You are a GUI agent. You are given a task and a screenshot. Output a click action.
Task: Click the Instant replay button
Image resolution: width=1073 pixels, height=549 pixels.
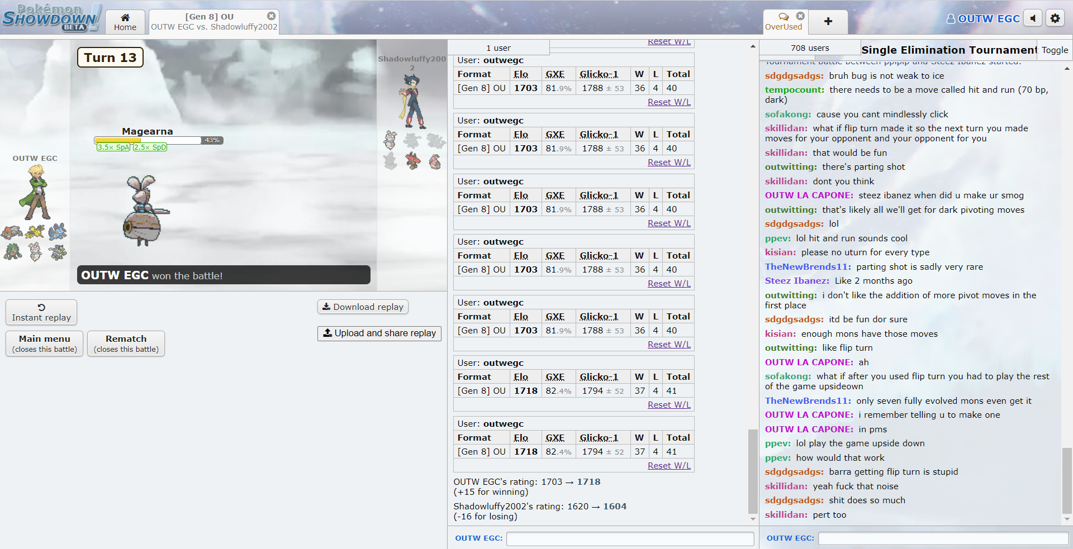[41, 312]
